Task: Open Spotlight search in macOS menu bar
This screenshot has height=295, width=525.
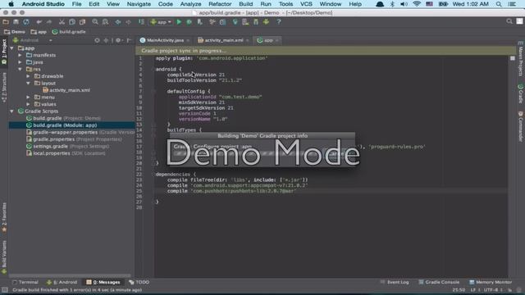Action: [499, 4]
